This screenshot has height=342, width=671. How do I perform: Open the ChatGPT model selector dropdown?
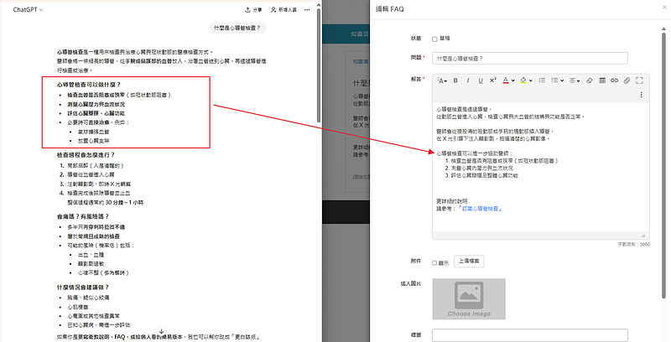pos(28,9)
